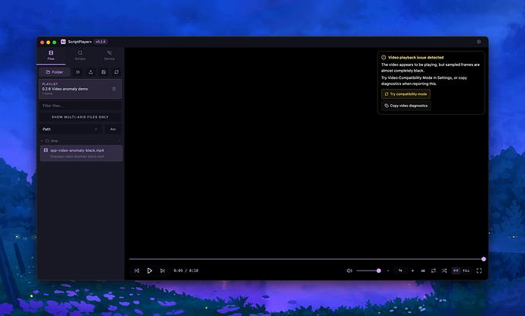Click the 0:09 / 0:10 time display

click(x=186, y=270)
